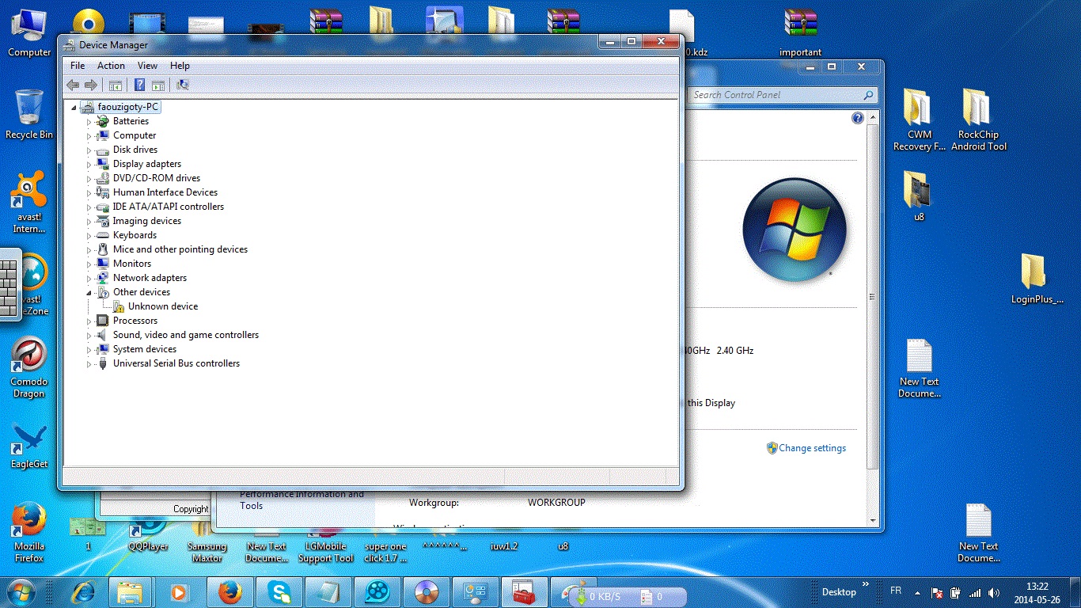Image resolution: width=1081 pixels, height=608 pixels.
Task: Expand the Display adapters category
Action: [89, 165]
